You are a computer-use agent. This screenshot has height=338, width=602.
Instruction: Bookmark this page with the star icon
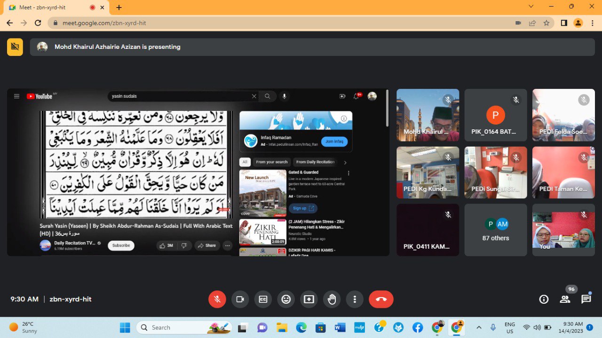[x=546, y=23]
